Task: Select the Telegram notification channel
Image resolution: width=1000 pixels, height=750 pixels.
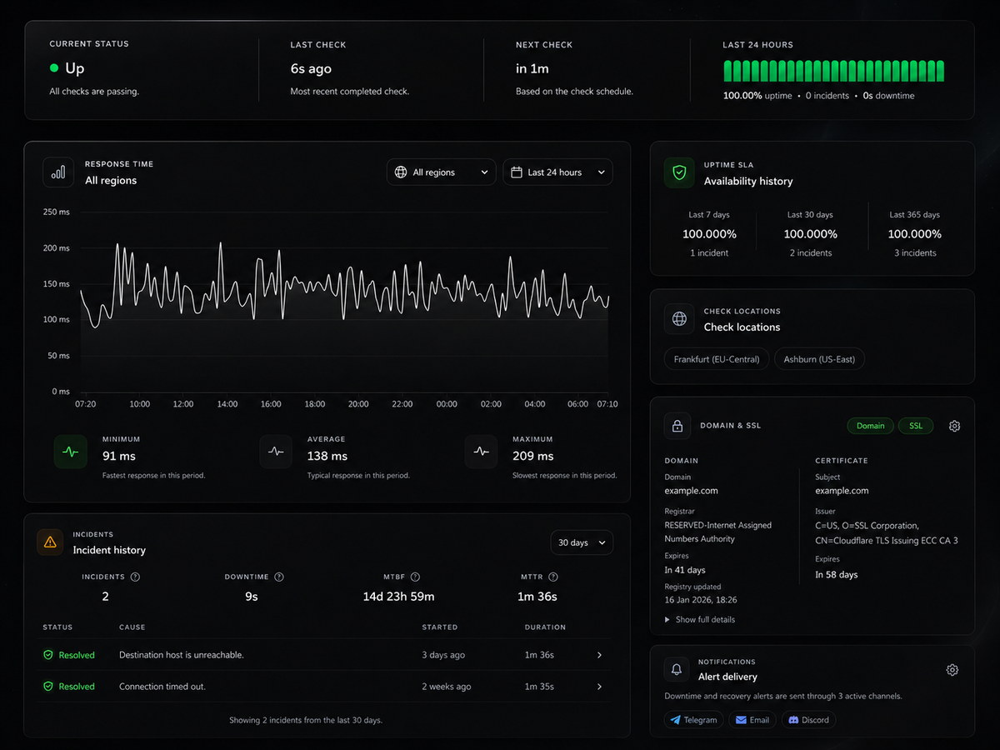Action: point(693,720)
